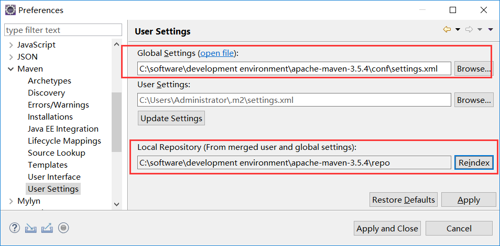Open the help question mark icon
500x246 pixels.
(15, 228)
